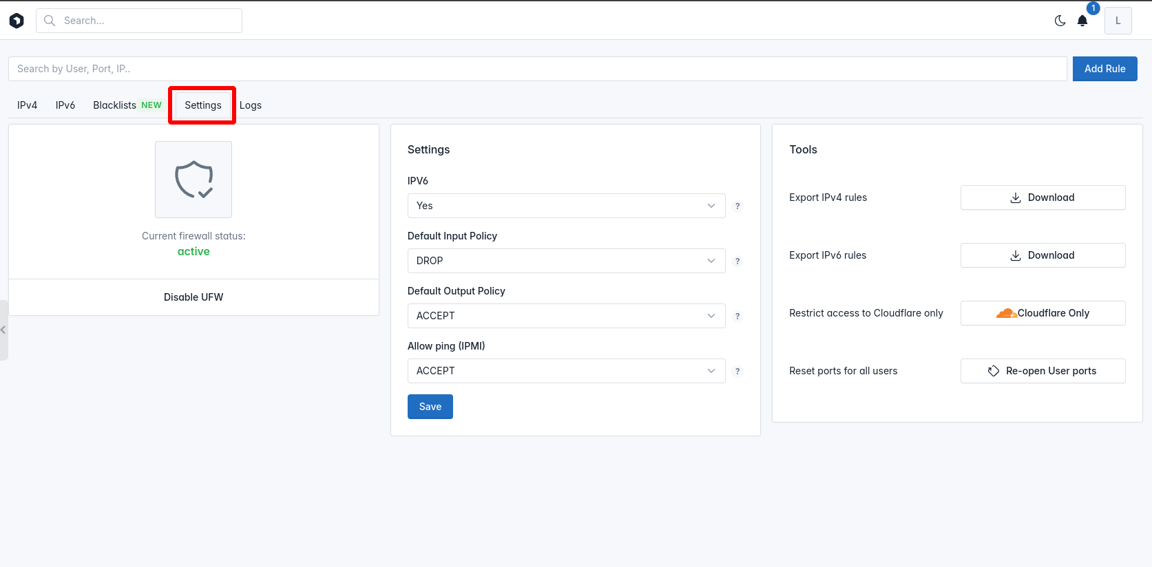Open the Logs tab
Viewport: 1152px width, 567px height.
coord(251,105)
